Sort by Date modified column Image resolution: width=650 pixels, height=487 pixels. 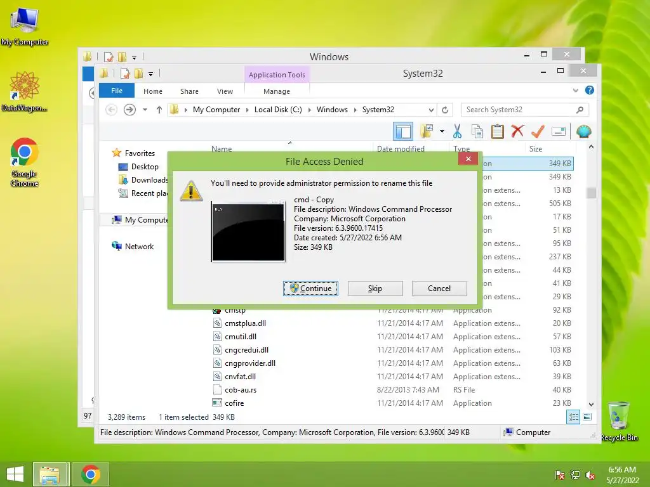pos(401,148)
